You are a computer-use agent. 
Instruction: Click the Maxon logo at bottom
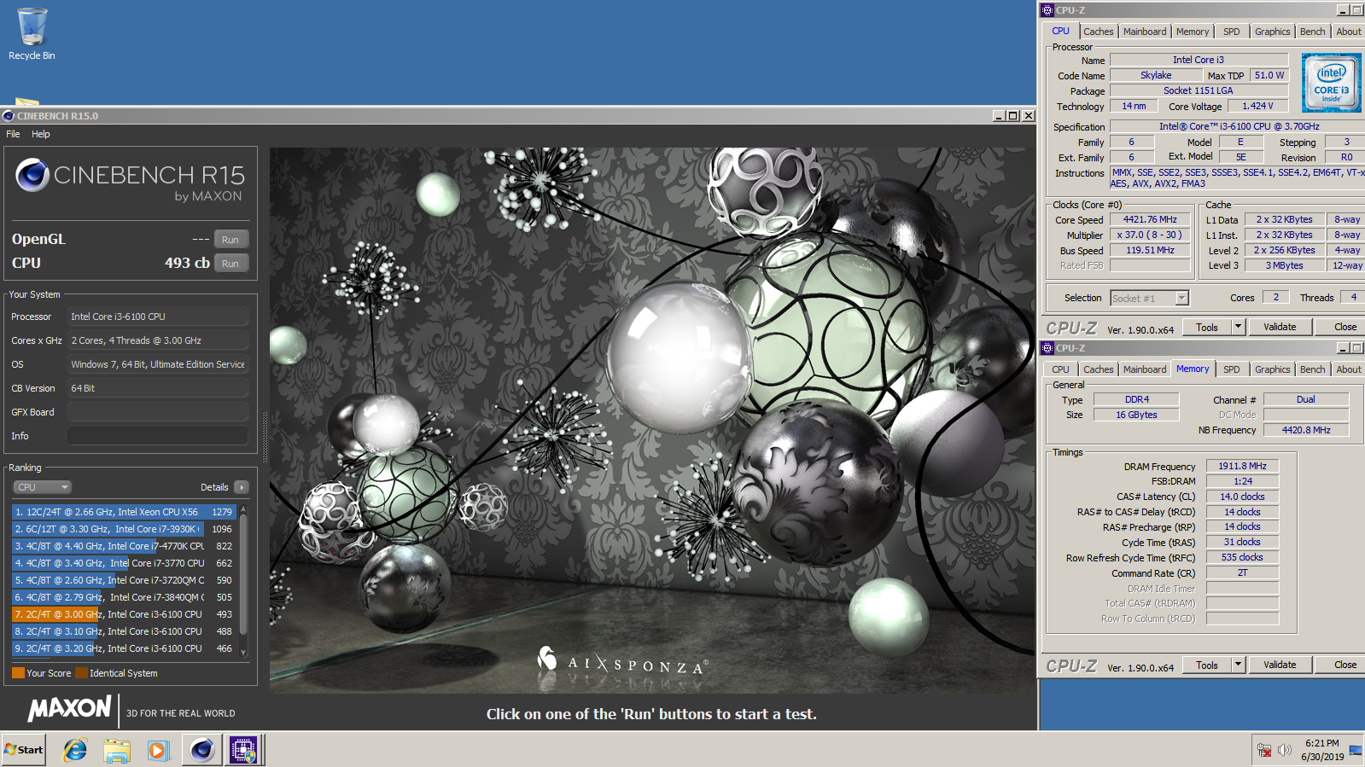70,708
